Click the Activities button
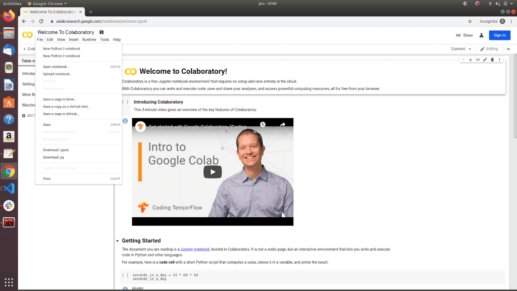 coord(12,4)
